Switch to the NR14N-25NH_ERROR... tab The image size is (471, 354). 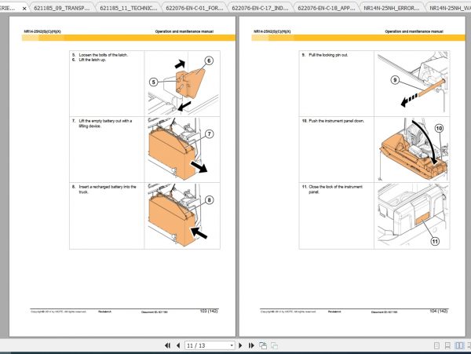pyautogui.click(x=392, y=8)
